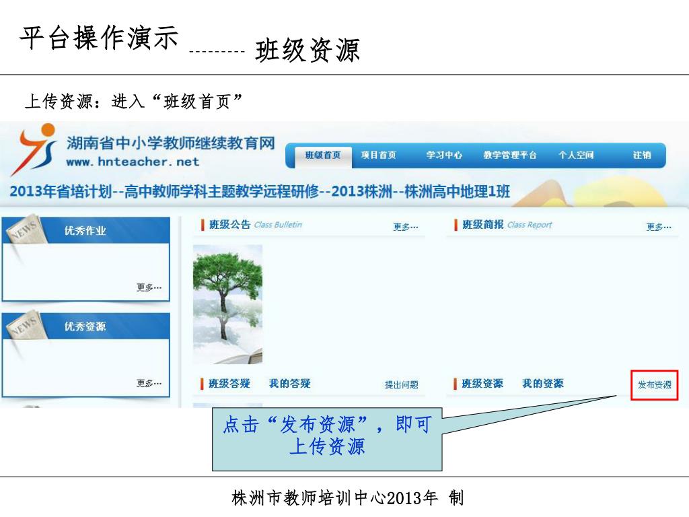The width and height of the screenshot is (689, 517).
Task: Select the 班级资源 tab
Action: point(482,383)
